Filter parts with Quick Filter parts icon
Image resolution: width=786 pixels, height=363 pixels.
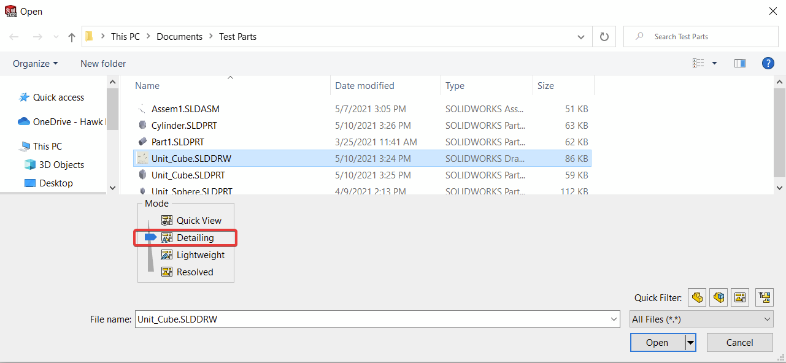pos(697,297)
